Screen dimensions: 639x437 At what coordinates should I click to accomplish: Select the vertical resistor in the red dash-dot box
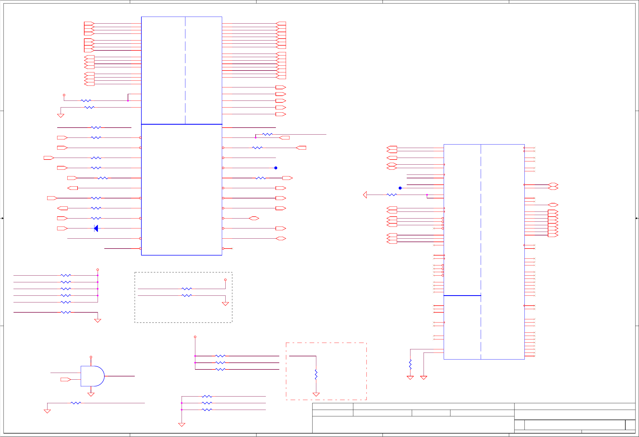point(316,375)
